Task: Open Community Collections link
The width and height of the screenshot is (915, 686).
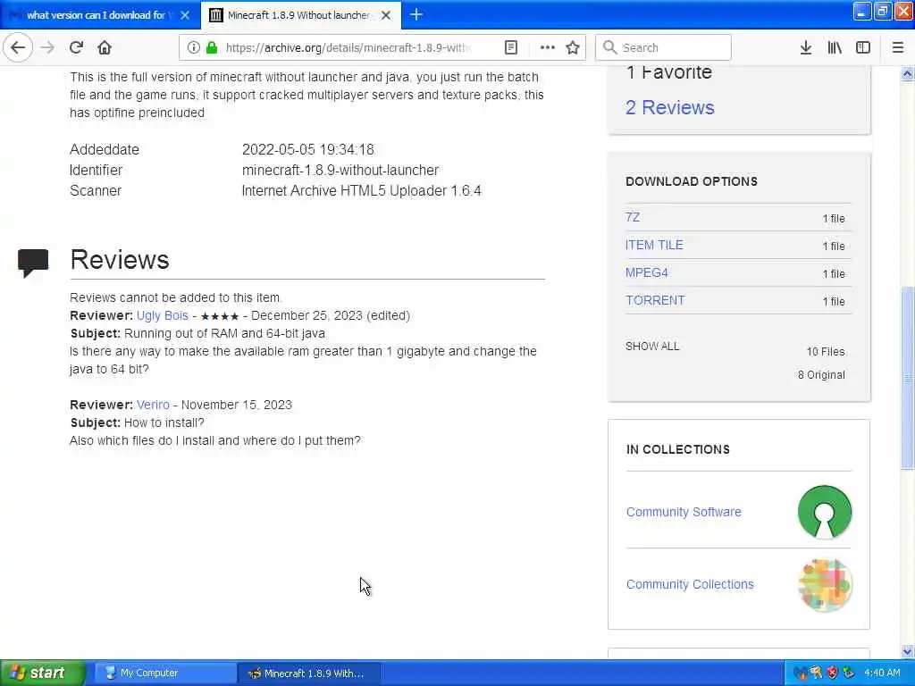Action: [x=690, y=584]
